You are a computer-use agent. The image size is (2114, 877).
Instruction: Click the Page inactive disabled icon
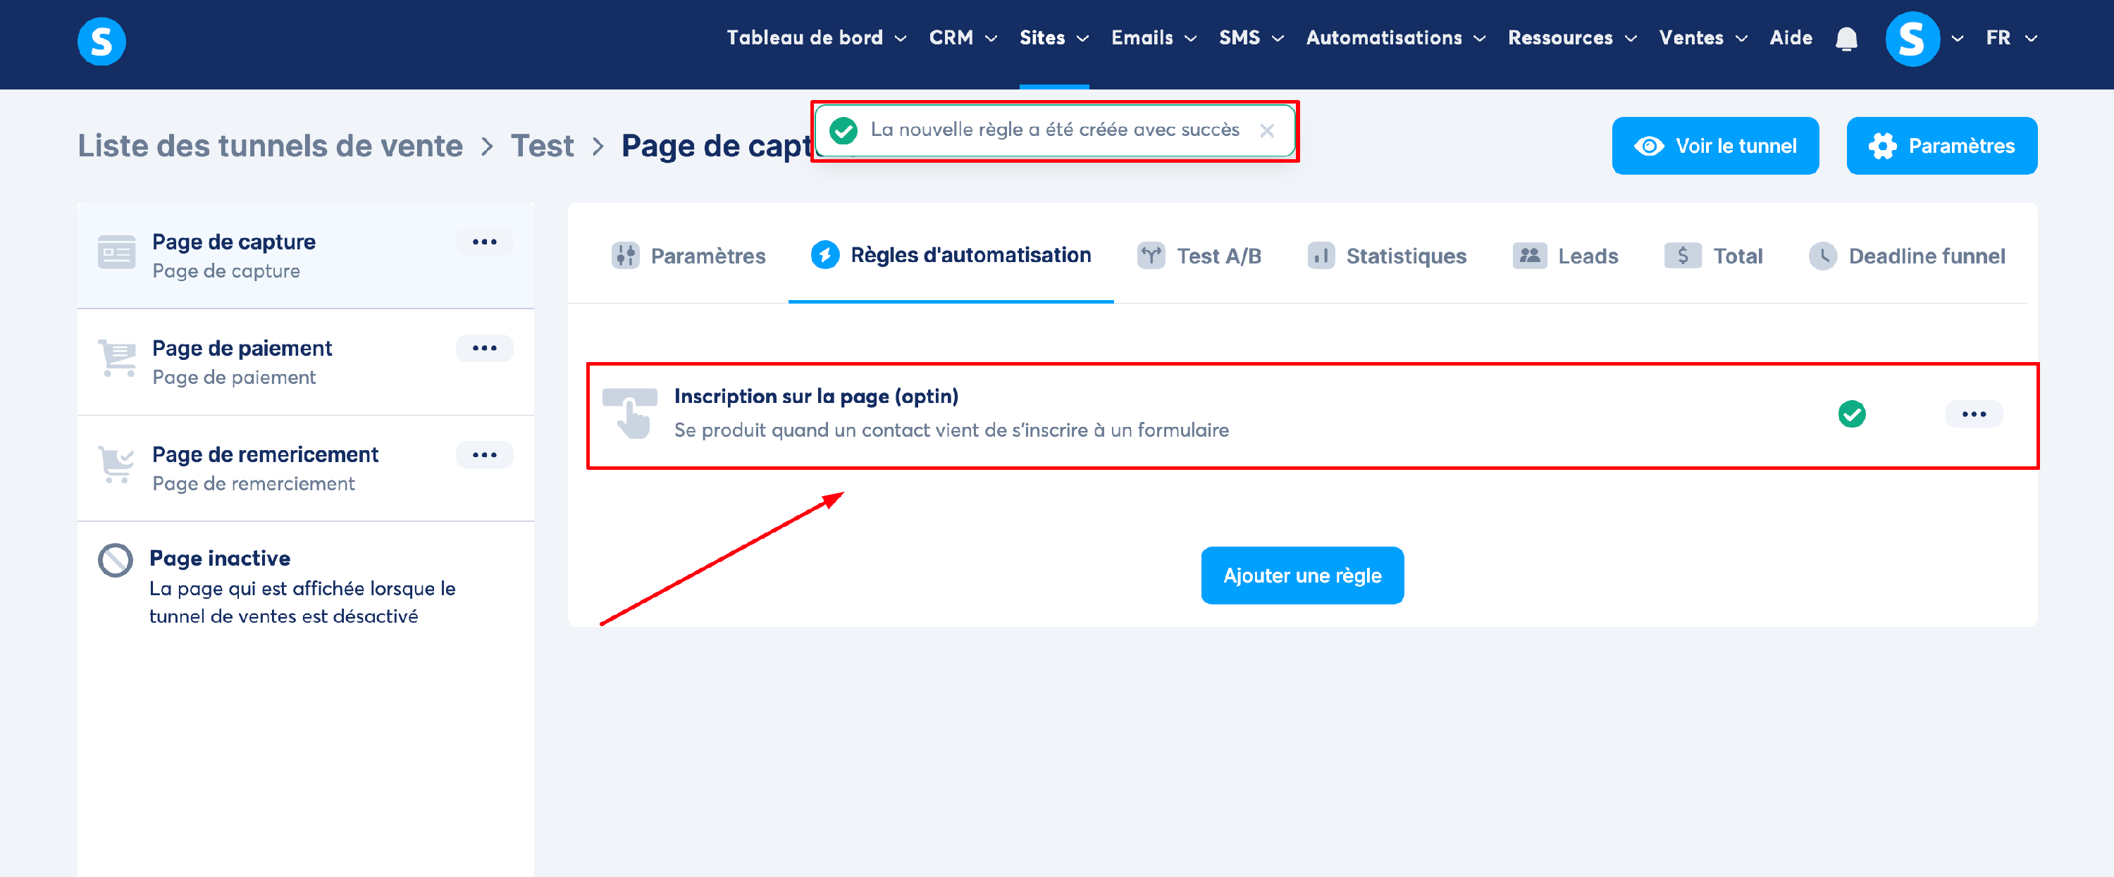[x=115, y=560]
